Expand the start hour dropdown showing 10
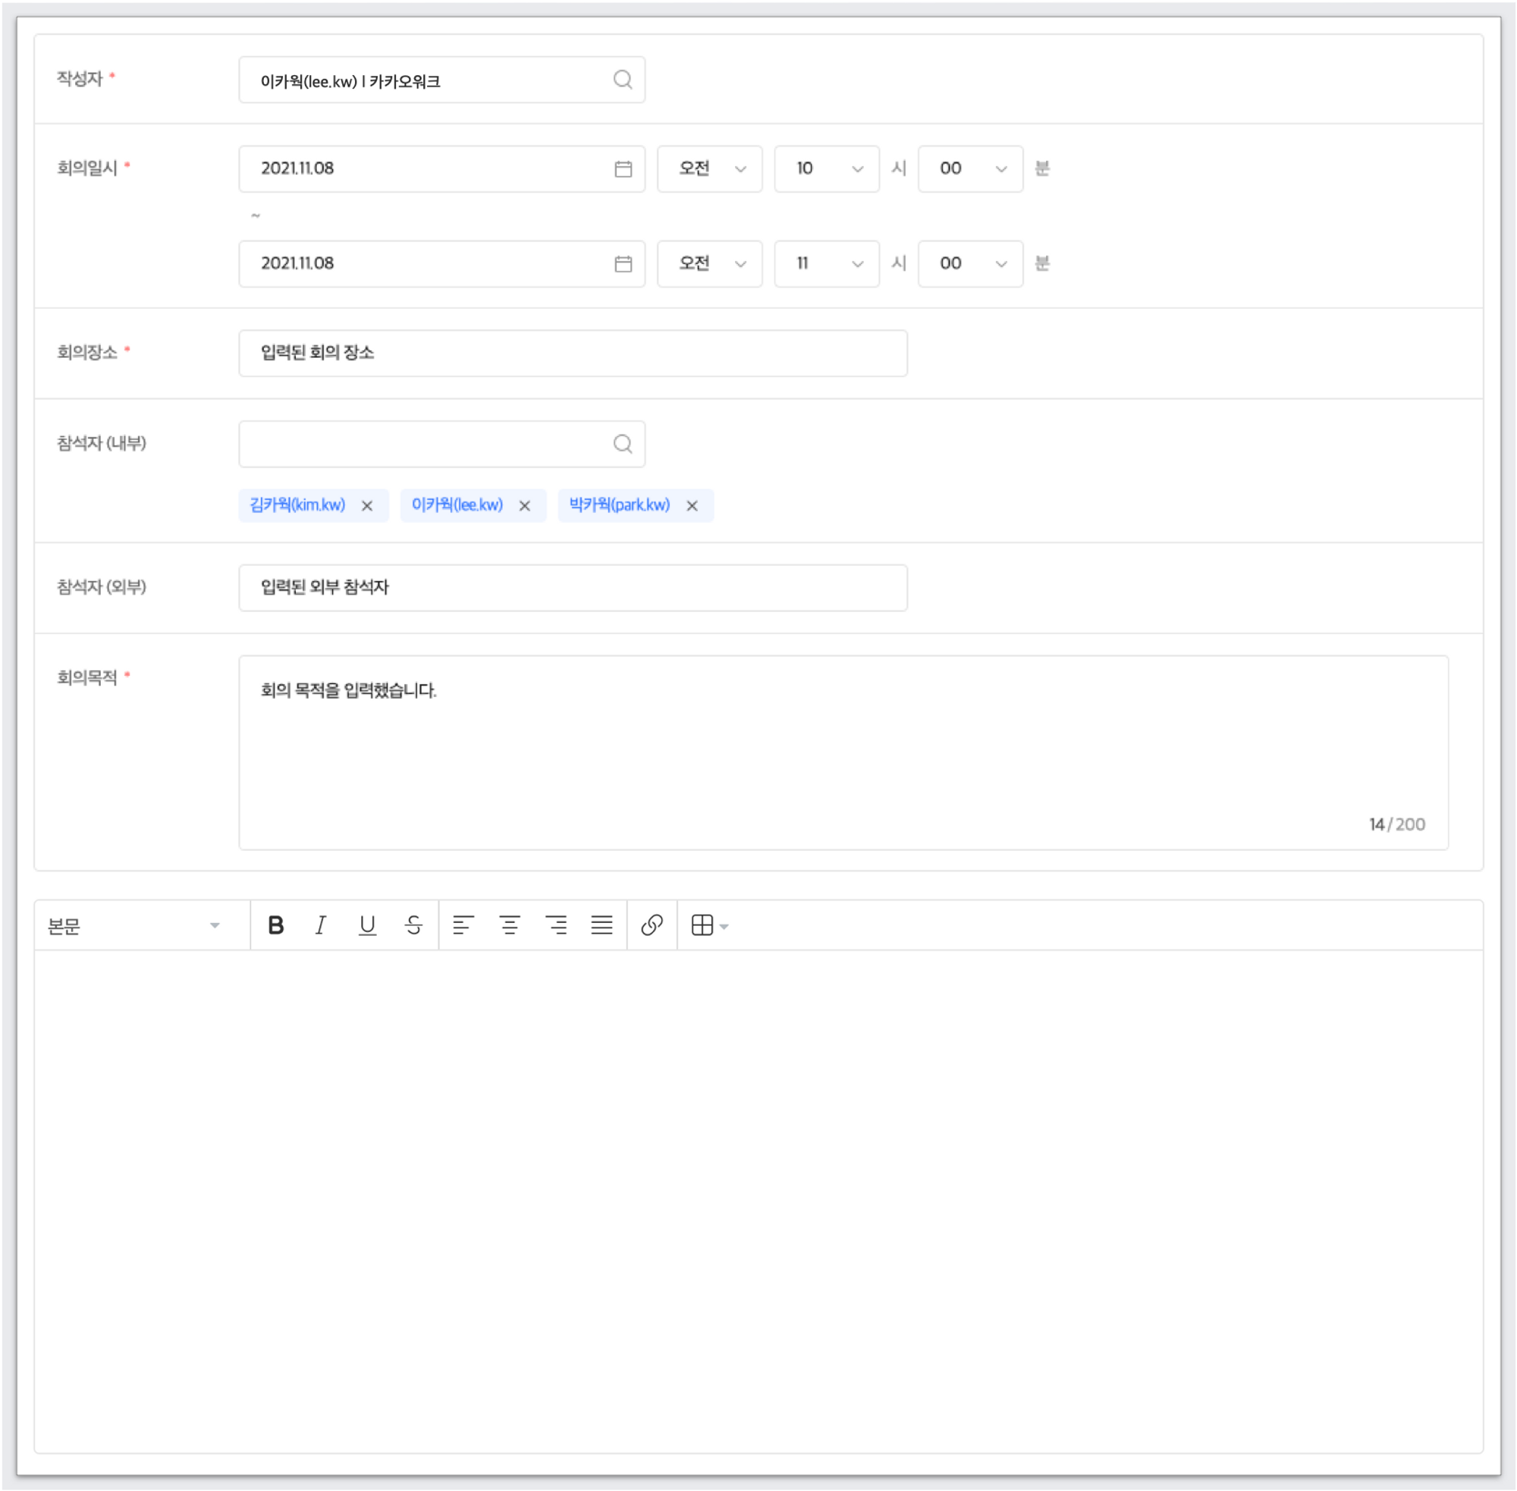Screen dimensions: 1517x1491 pyautogui.click(x=826, y=169)
